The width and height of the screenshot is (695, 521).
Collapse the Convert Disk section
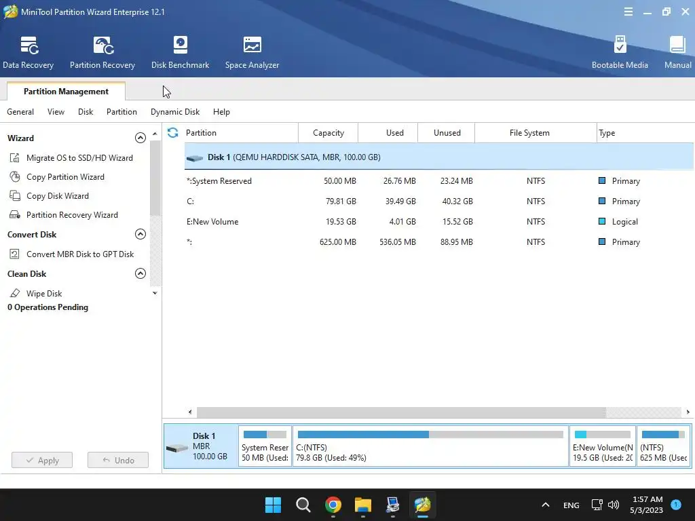(x=140, y=234)
